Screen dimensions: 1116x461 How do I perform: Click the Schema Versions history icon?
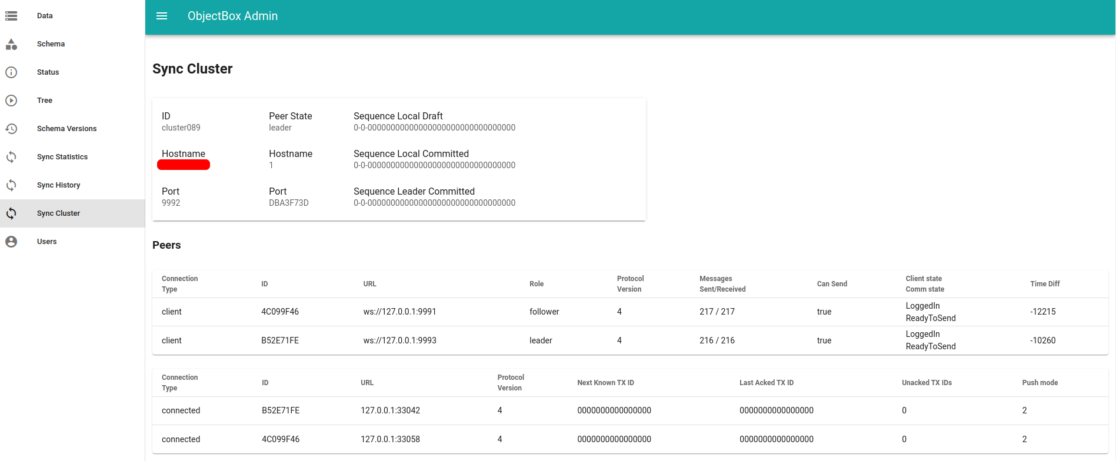pos(11,129)
